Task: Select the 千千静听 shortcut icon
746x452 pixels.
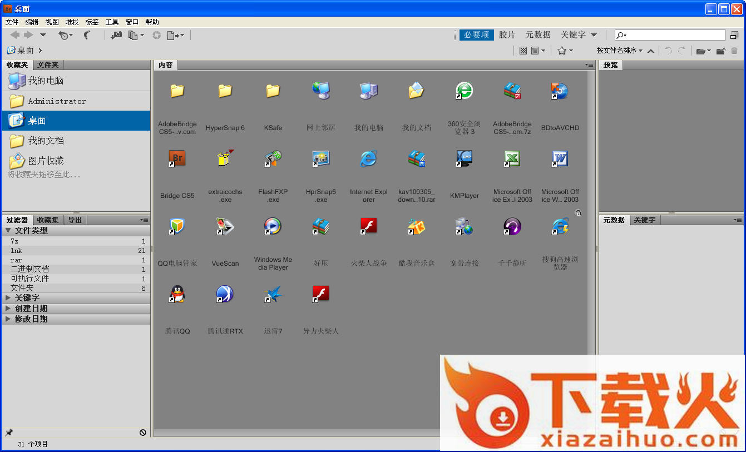Action: pos(512,226)
